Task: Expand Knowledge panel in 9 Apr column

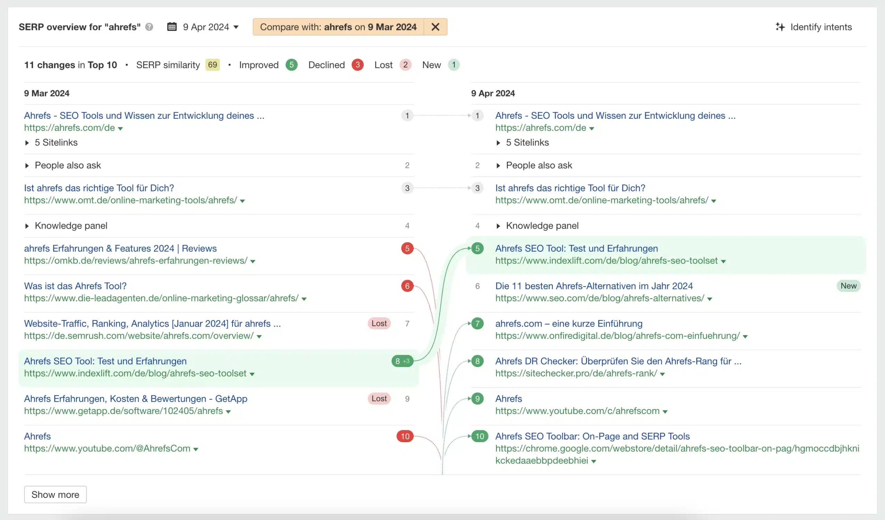Action: click(x=537, y=226)
